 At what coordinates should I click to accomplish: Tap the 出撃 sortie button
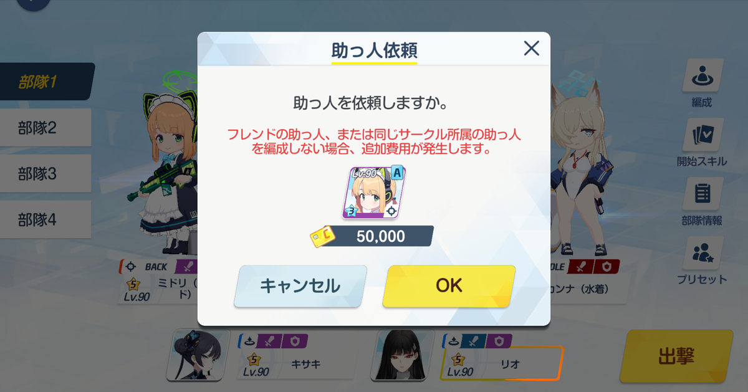[x=676, y=357]
